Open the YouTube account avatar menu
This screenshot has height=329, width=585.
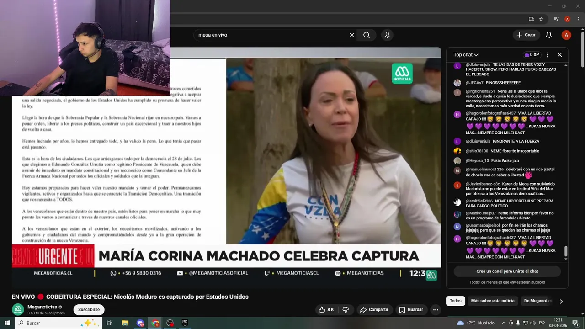tap(566, 35)
